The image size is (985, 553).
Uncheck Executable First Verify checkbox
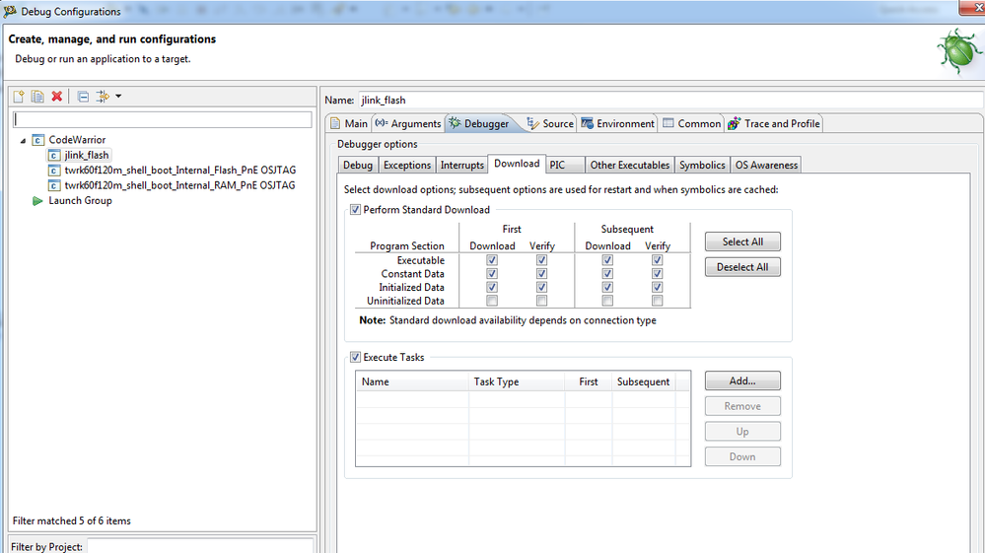[541, 260]
